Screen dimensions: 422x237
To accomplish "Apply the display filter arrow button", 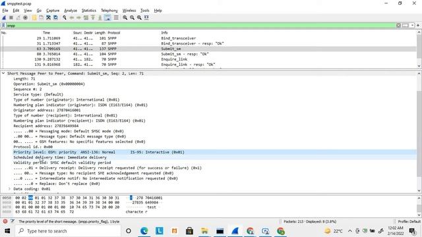I will pos(405,25).
